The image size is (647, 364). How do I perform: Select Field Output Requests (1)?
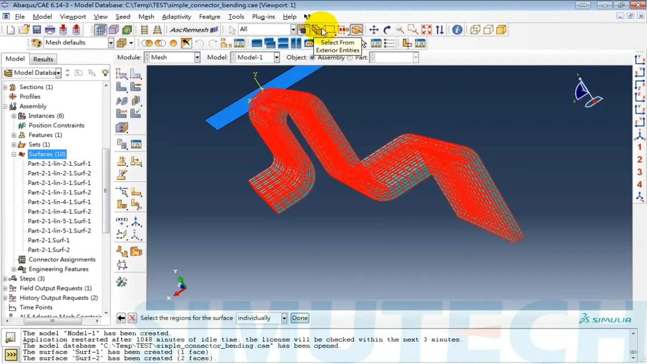(x=56, y=288)
